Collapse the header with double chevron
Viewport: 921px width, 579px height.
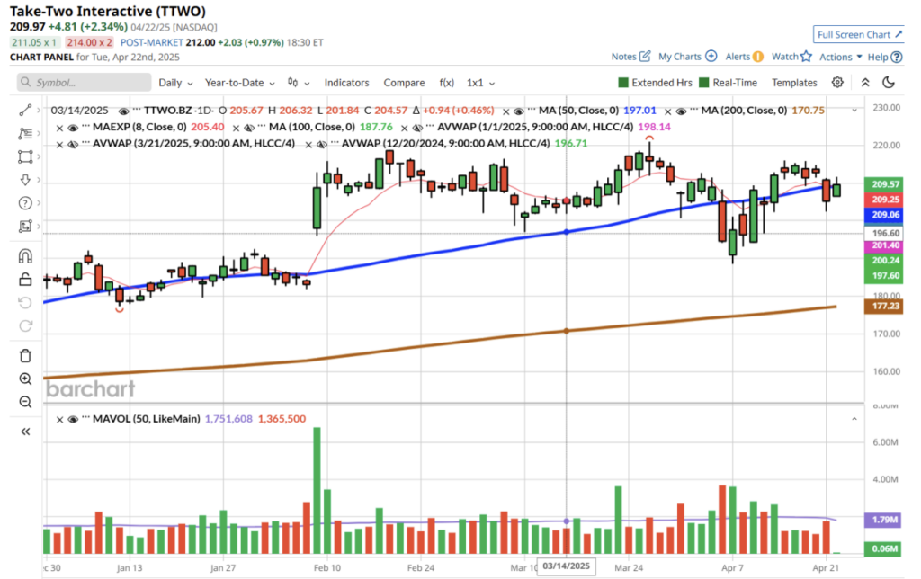point(865,83)
